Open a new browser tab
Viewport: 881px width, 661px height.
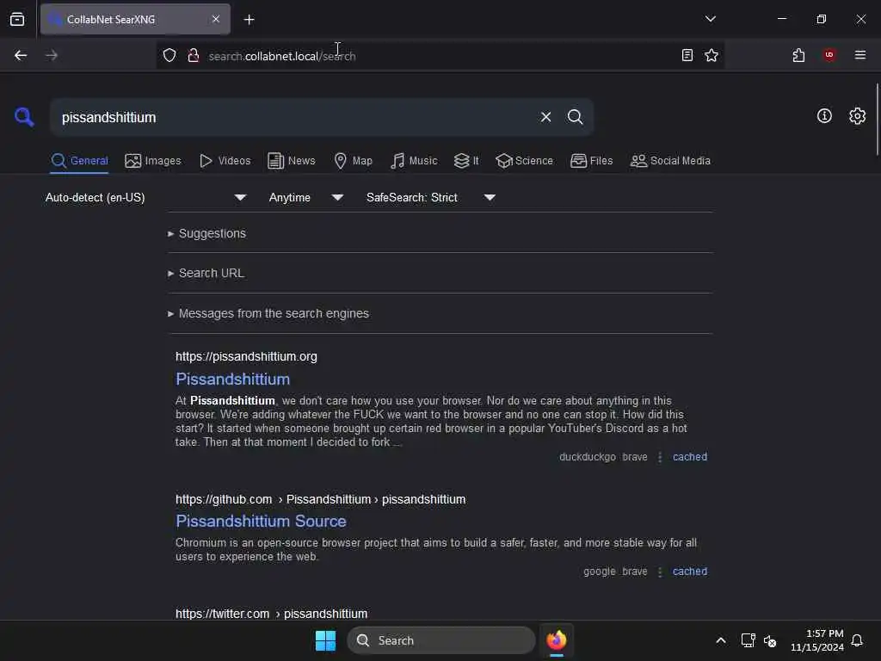[x=249, y=20]
